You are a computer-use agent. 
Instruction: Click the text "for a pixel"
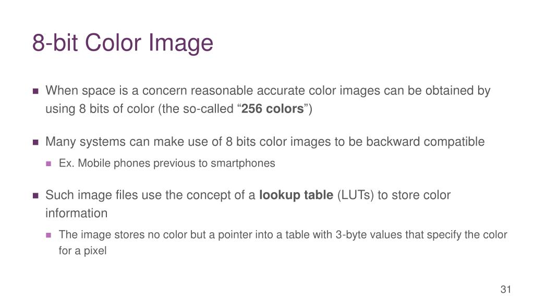coord(82,251)
